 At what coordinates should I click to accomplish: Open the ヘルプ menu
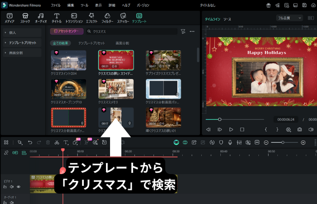coord(126,5)
